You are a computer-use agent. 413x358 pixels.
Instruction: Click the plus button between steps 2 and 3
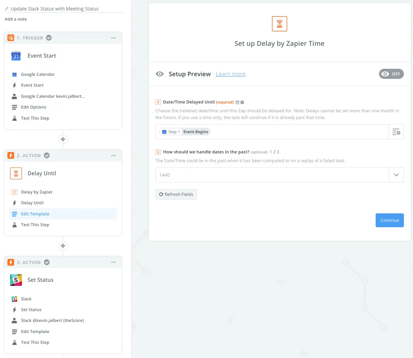pos(63,246)
